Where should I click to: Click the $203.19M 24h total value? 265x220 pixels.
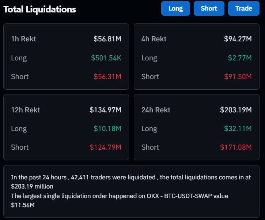tap(236, 110)
